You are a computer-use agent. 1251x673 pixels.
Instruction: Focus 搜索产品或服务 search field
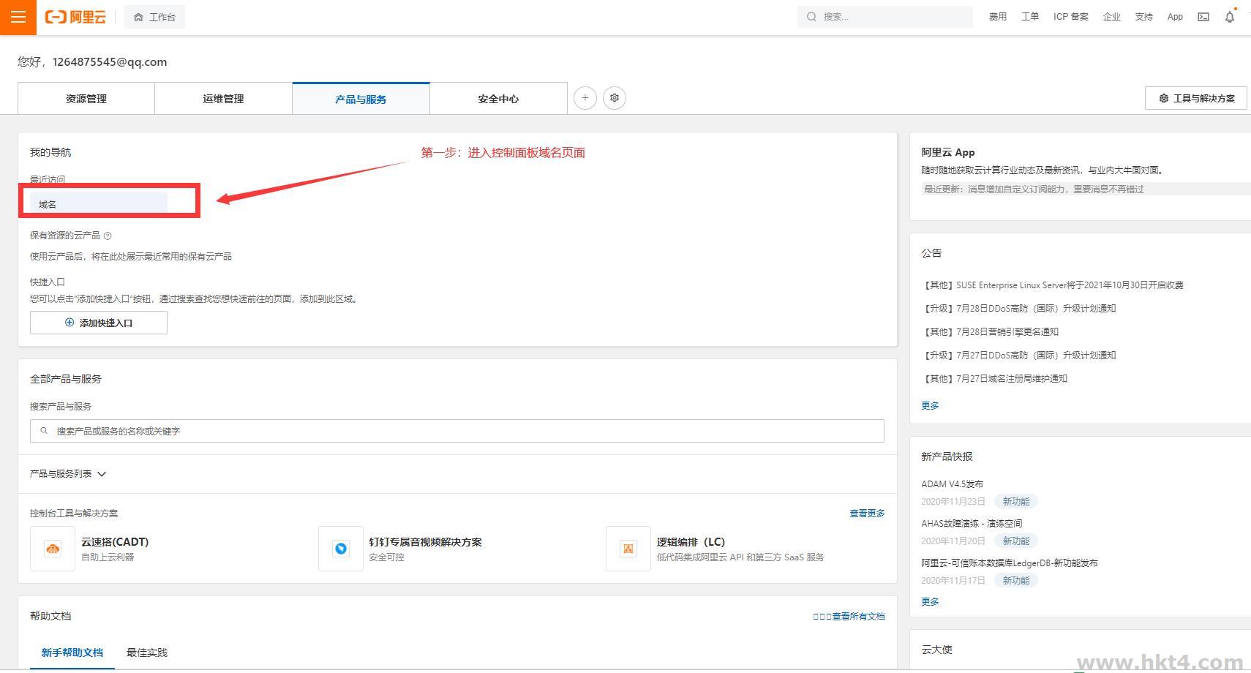click(x=457, y=431)
